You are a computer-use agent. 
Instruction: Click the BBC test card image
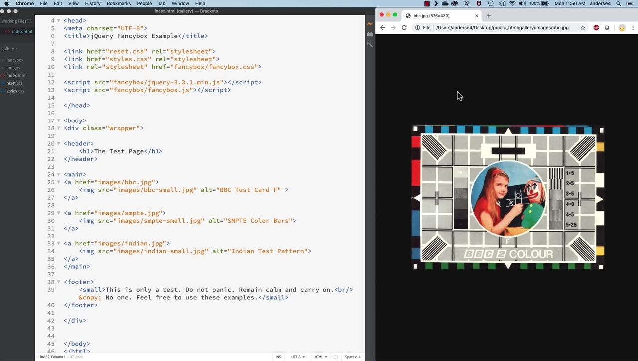(507, 198)
